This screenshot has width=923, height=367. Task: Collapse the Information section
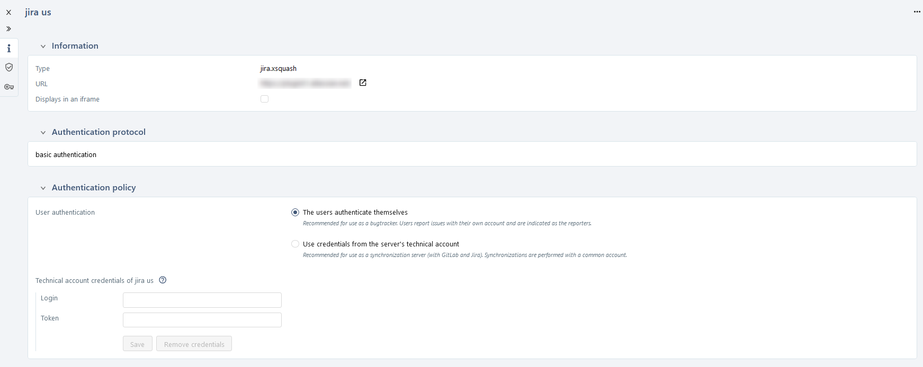[x=44, y=46]
